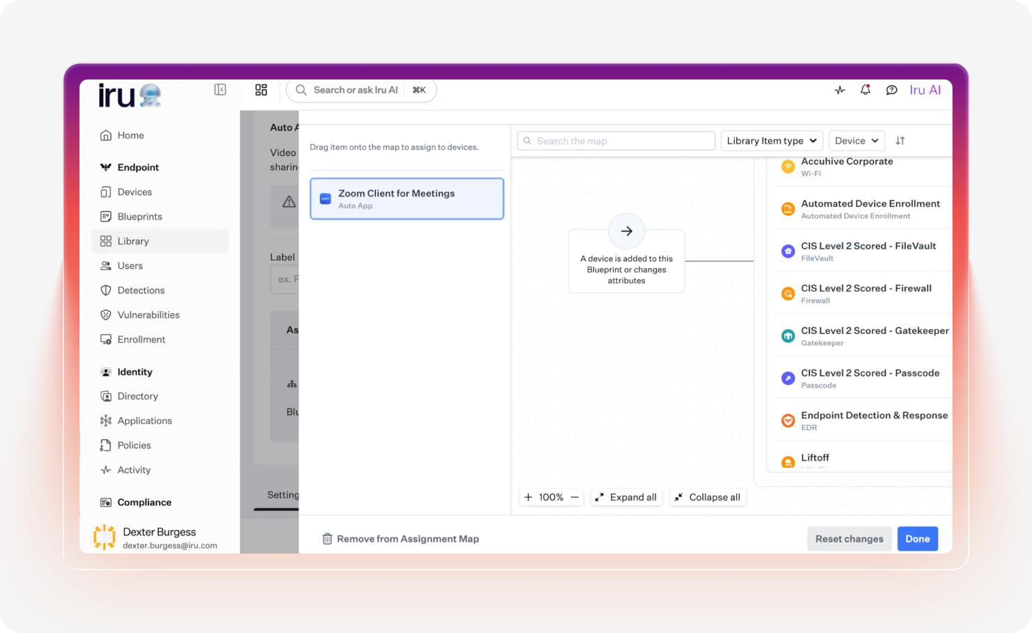This screenshot has height=633, width=1032.
Task: Open Devices in sidebar
Action: coord(135,192)
